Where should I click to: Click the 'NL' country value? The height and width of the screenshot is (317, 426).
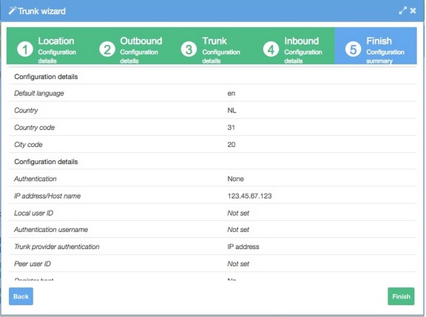(x=231, y=110)
